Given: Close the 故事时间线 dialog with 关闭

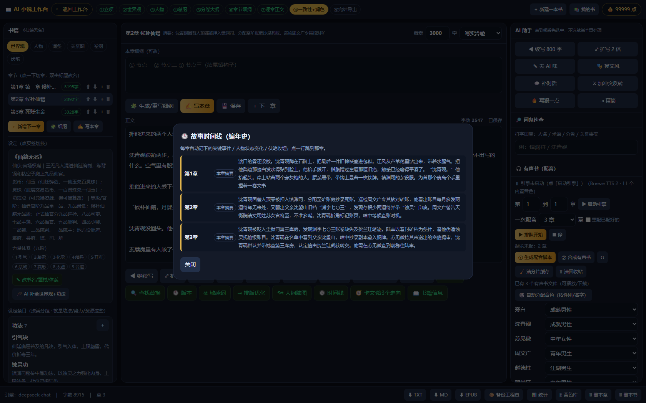Looking at the screenshot, I should [x=190, y=264].
